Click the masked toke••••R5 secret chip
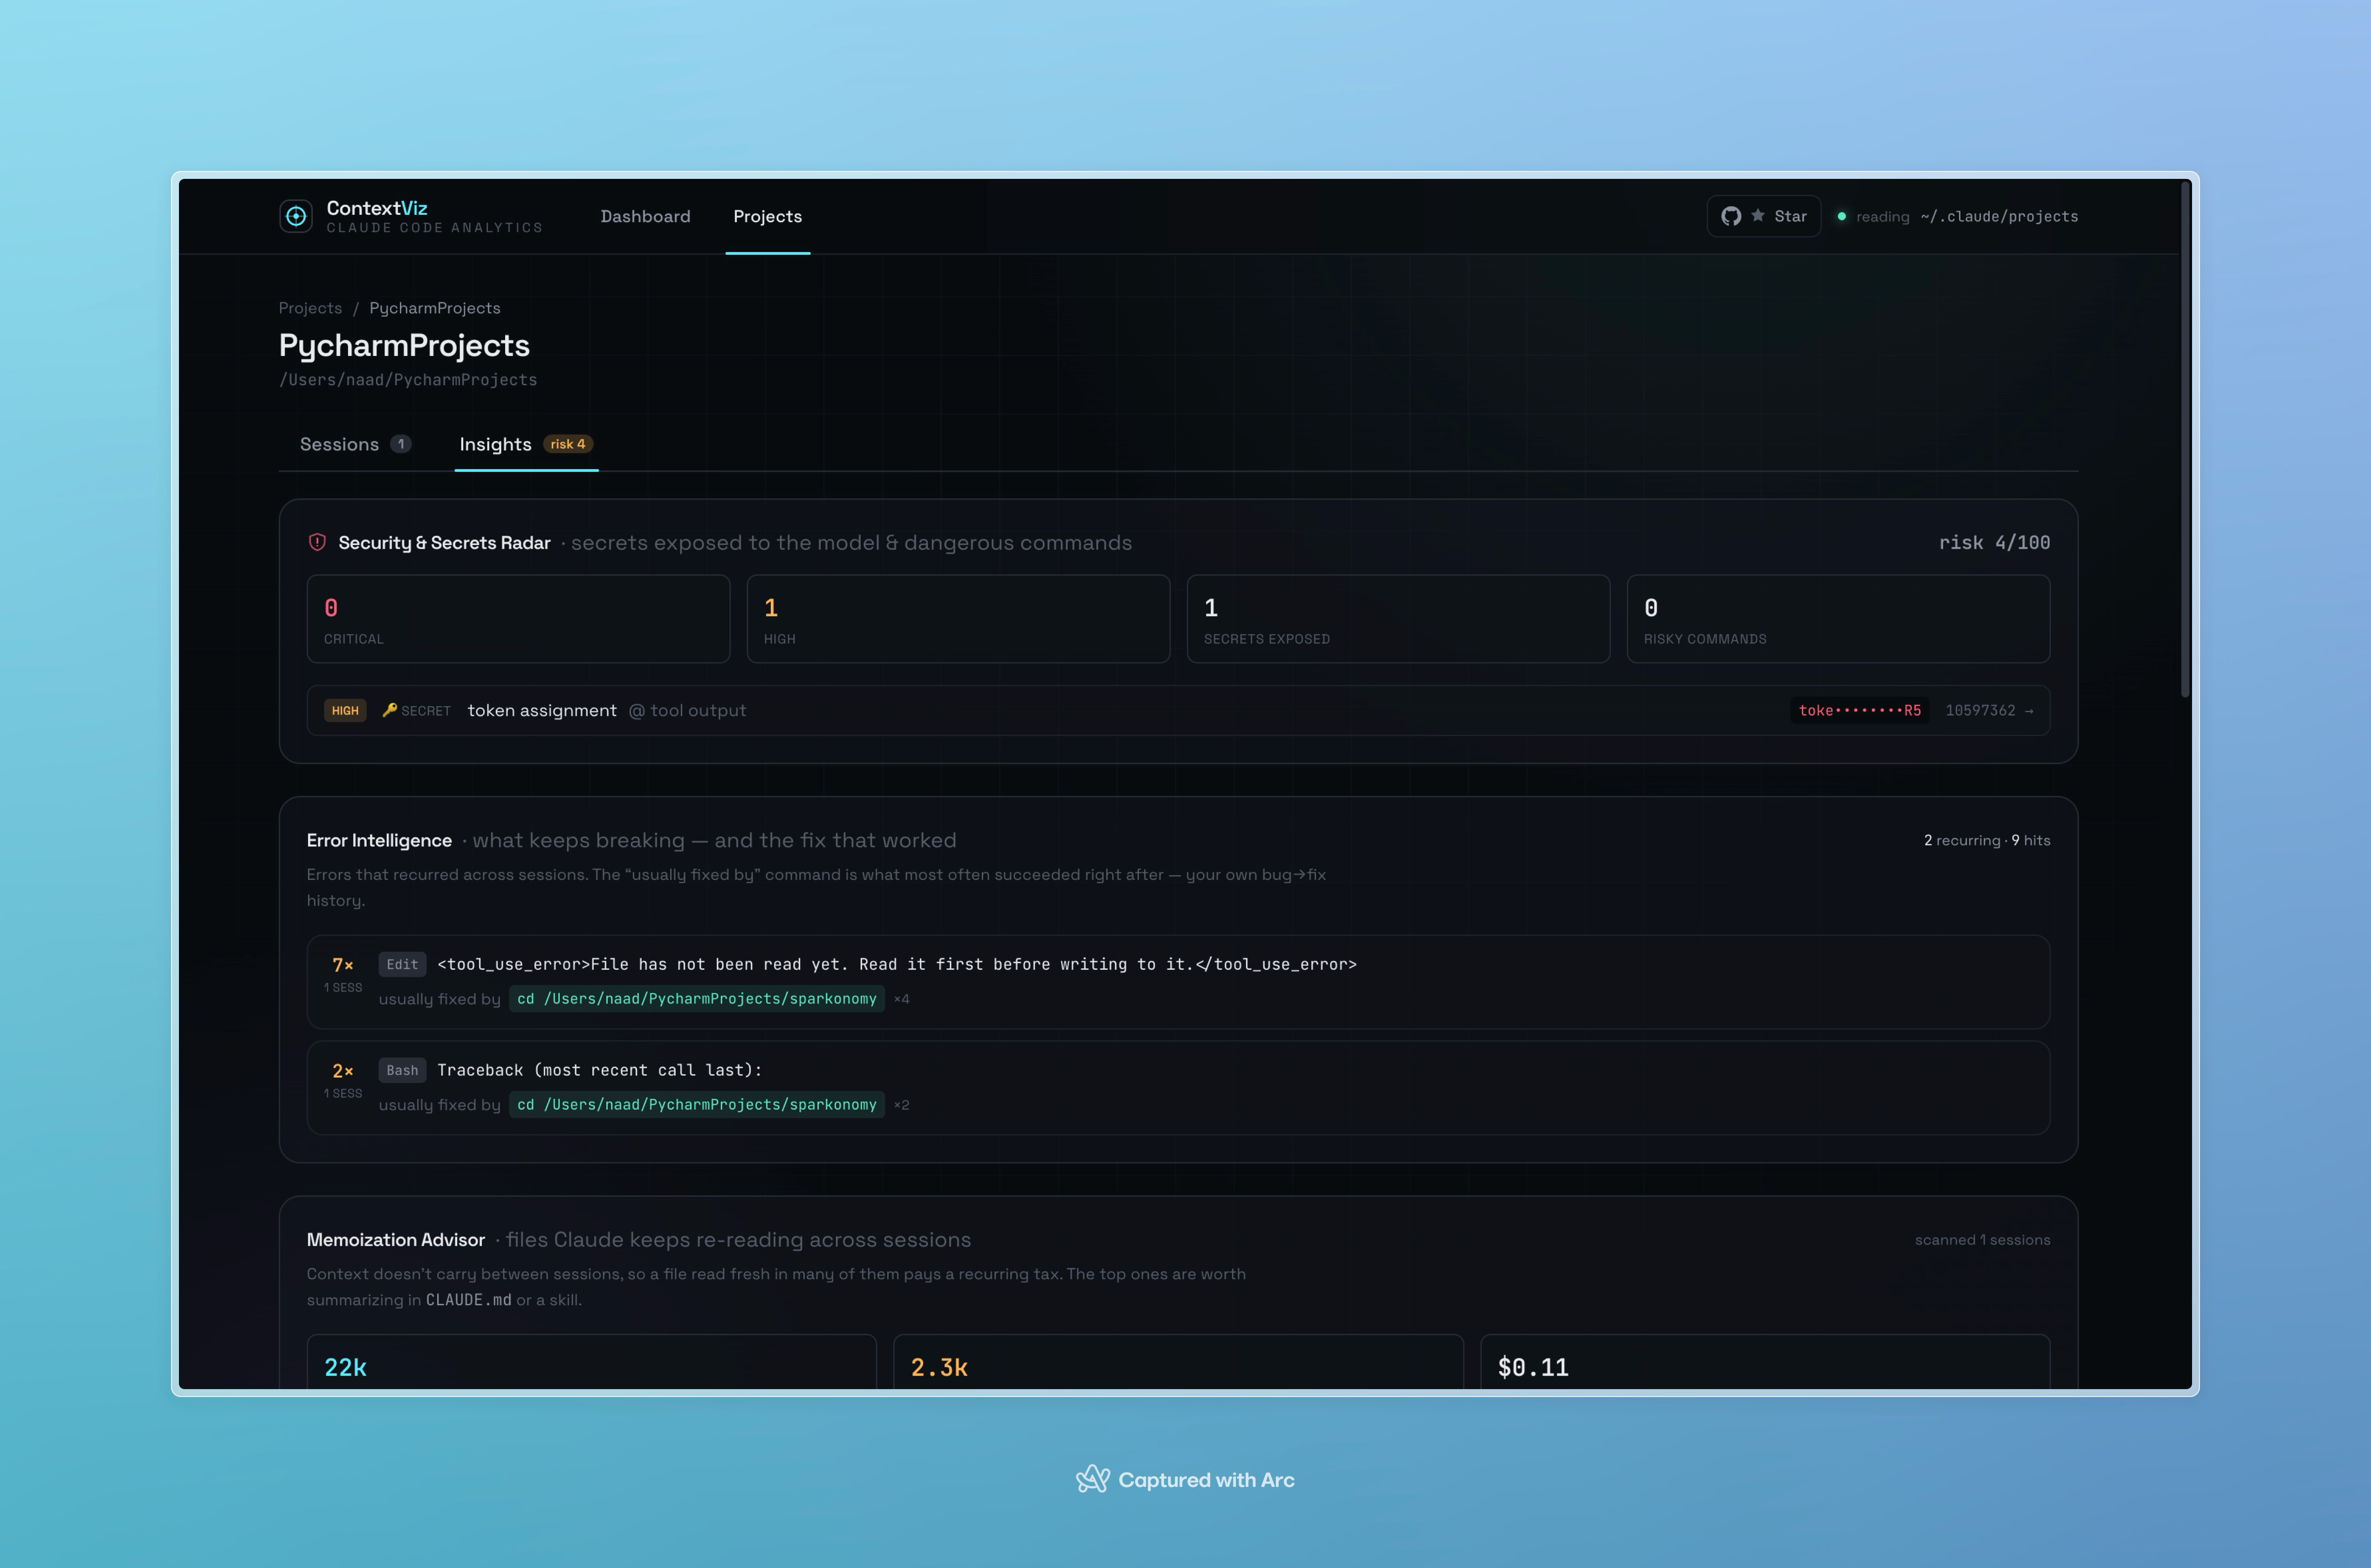This screenshot has width=2371, height=1568. (1860, 710)
